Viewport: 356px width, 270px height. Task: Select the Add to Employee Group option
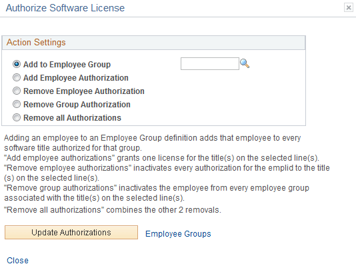17,64
